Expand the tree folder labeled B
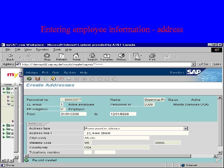 4,133
